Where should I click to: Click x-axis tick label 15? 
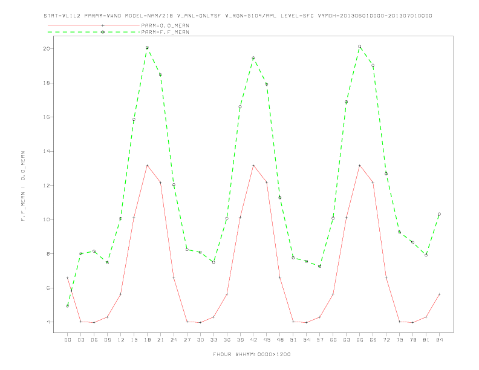[x=134, y=340]
